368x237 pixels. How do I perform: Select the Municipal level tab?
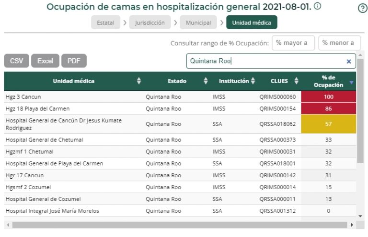click(198, 23)
